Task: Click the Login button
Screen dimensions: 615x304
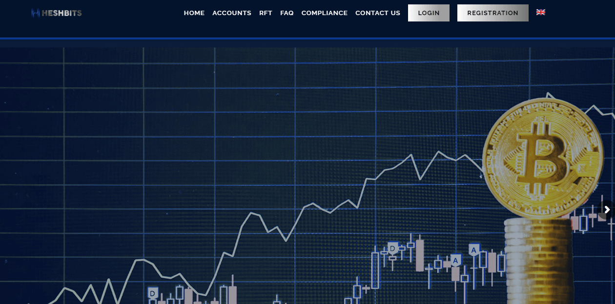Action: pos(429,13)
